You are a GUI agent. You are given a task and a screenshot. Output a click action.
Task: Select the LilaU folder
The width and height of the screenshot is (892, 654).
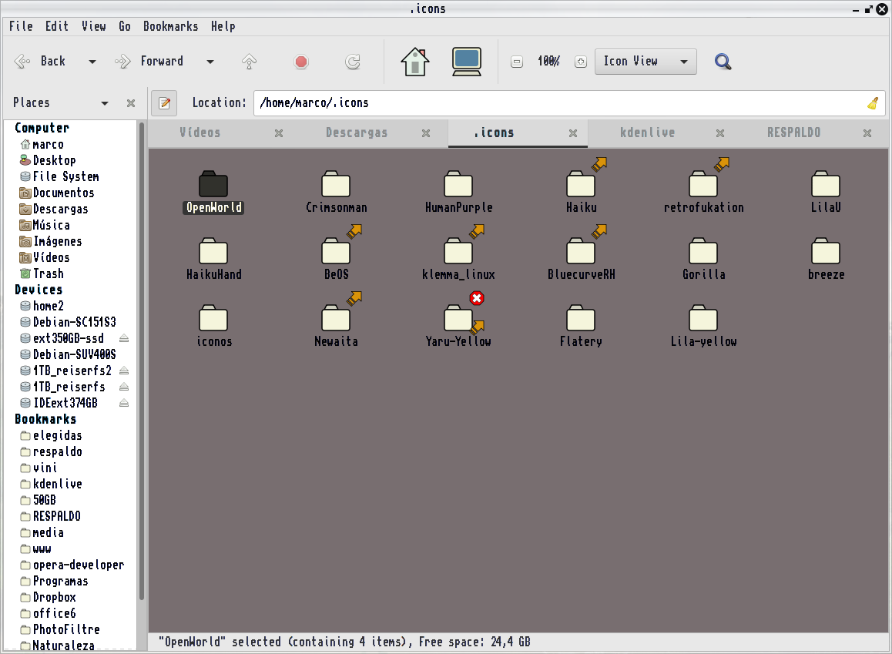click(x=826, y=193)
